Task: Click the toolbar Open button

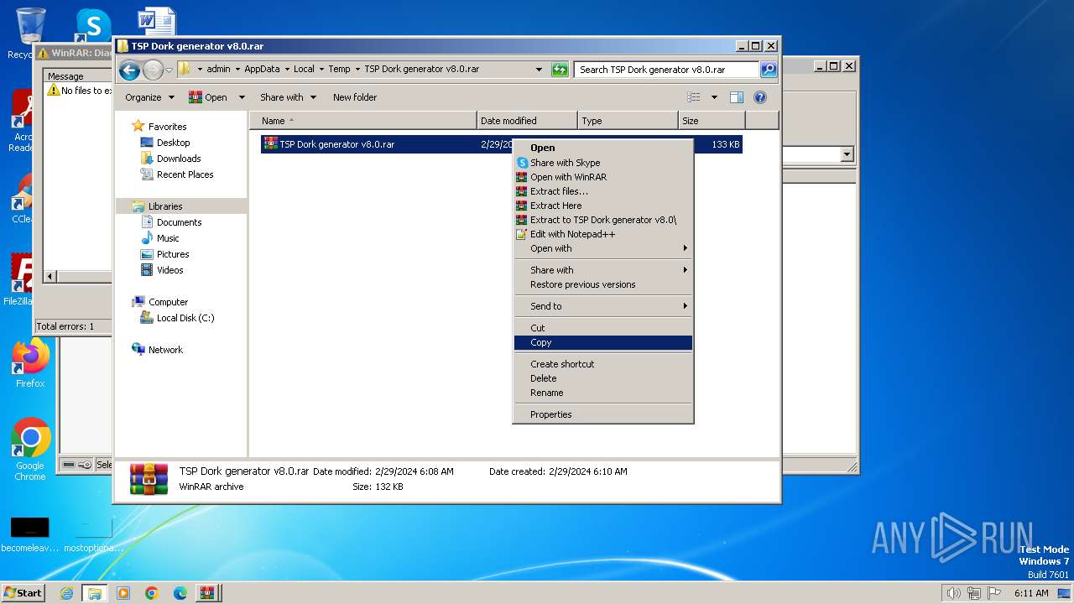Action: click(208, 97)
